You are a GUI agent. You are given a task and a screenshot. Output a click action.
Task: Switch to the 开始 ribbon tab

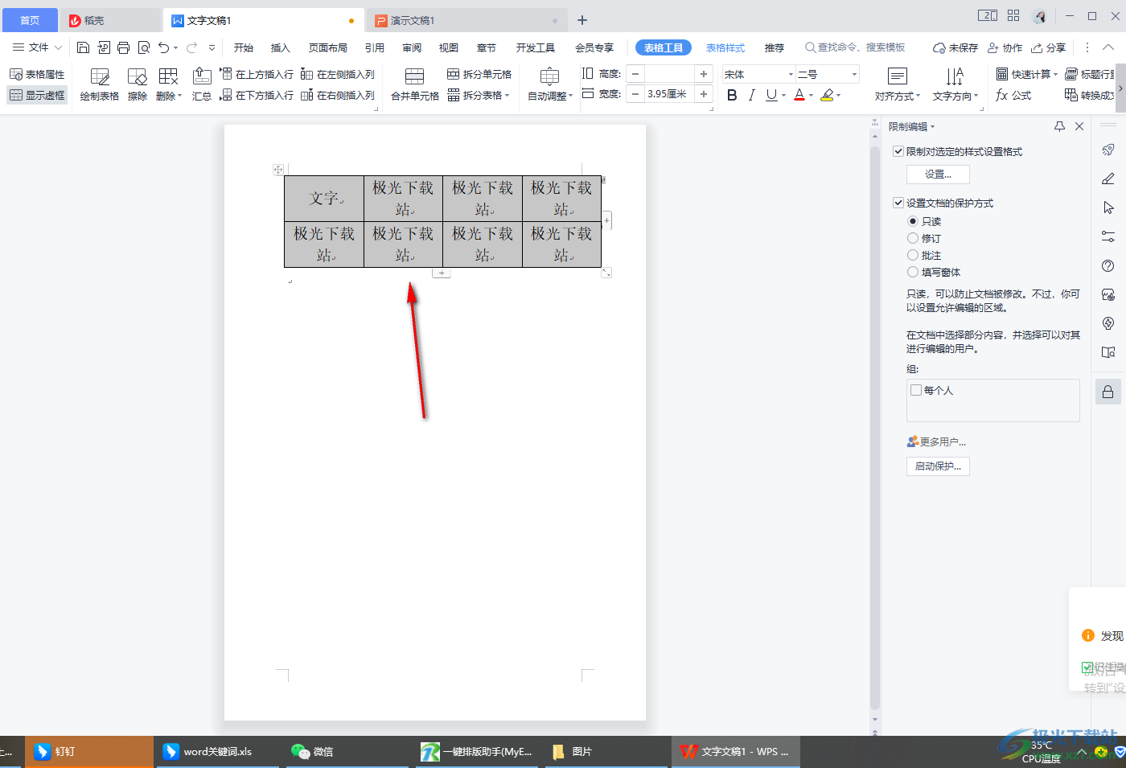pyautogui.click(x=244, y=47)
